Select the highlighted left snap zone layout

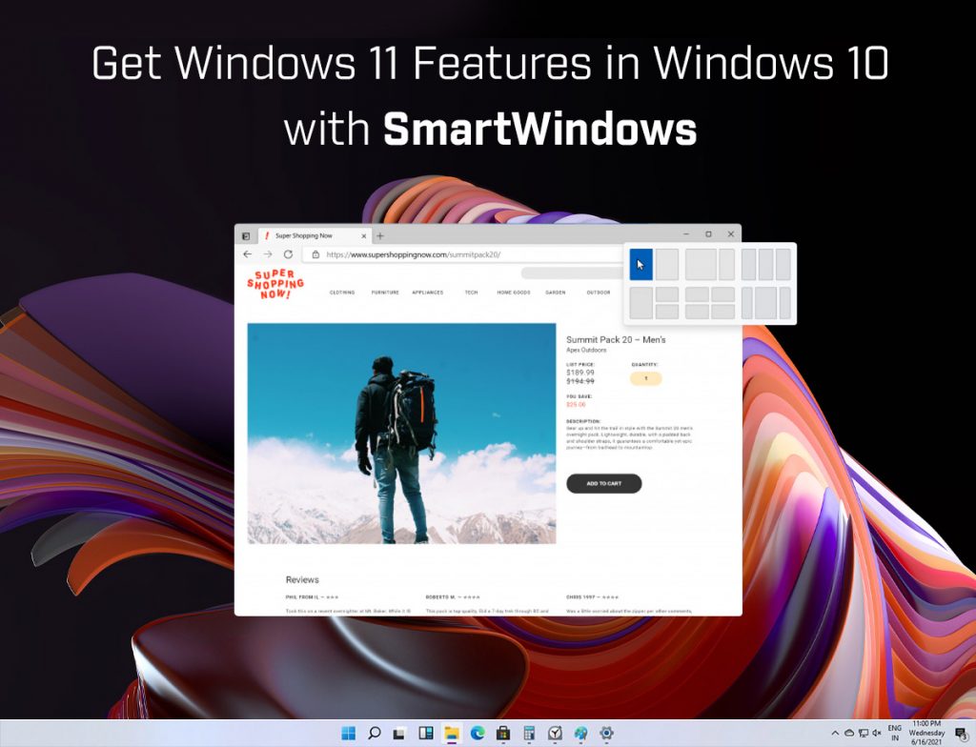(x=640, y=264)
